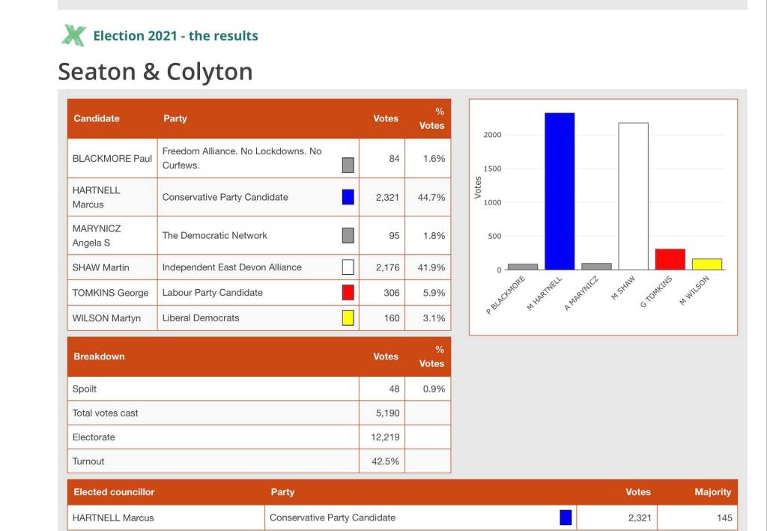Click the red G Tomkins chart bar
The image size is (767, 531).
coord(670,259)
